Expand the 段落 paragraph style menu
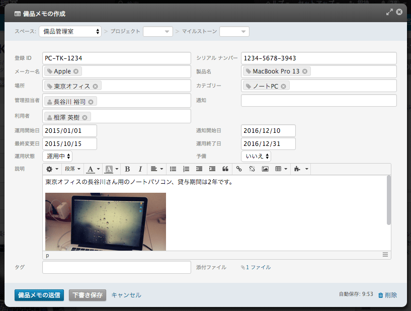411x311 pixels. click(x=72, y=169)
